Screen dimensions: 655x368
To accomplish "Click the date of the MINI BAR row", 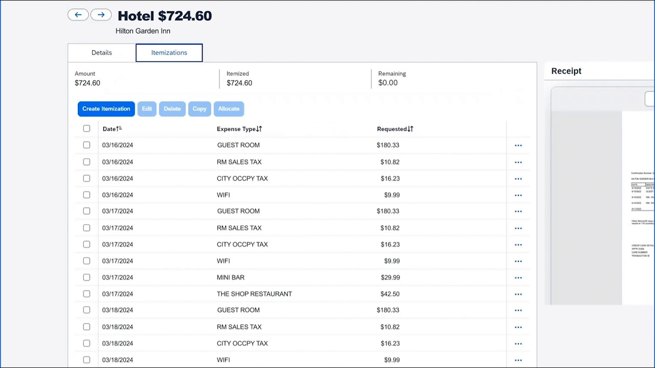I will click(118, 278).
